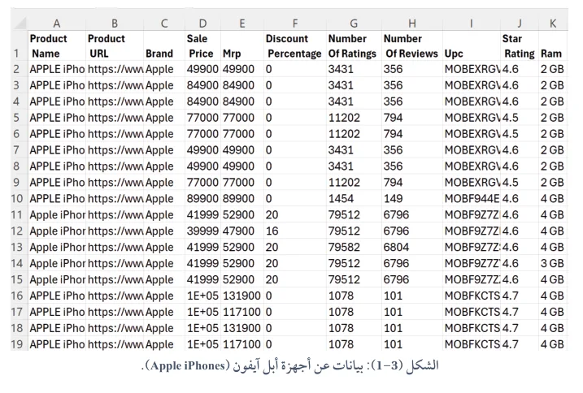Click the select-all corner triangle of the sheet
Screen dimensions: 583x393
(20, 24)
